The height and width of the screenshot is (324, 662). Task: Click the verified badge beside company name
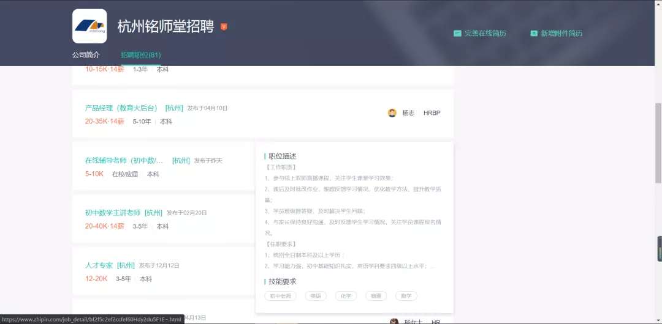point(224,26)
